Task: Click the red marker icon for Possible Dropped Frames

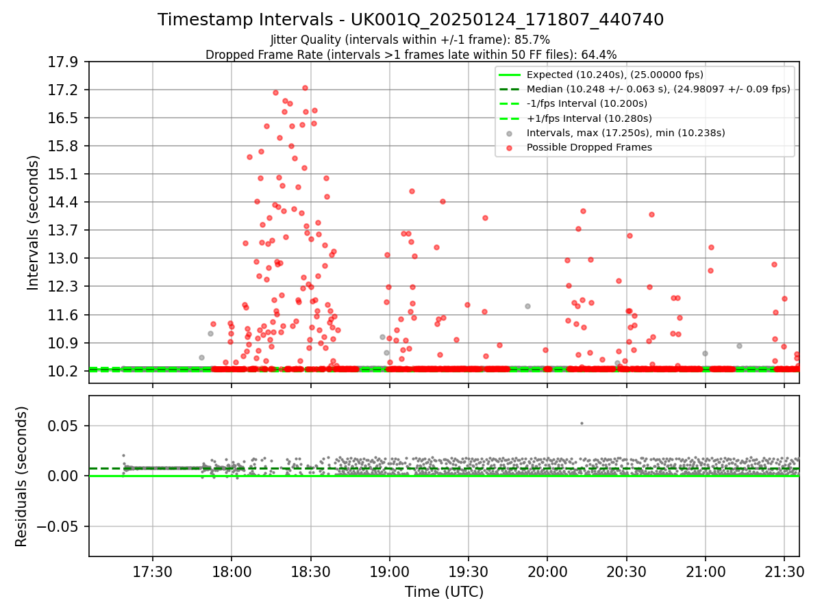Action: point(509,148)
